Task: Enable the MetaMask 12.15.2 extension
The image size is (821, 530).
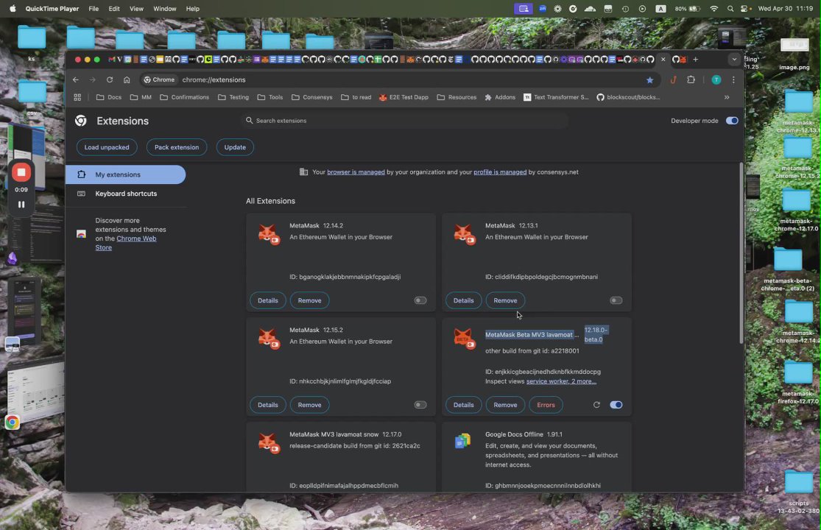Action: [x=420, y=405]
